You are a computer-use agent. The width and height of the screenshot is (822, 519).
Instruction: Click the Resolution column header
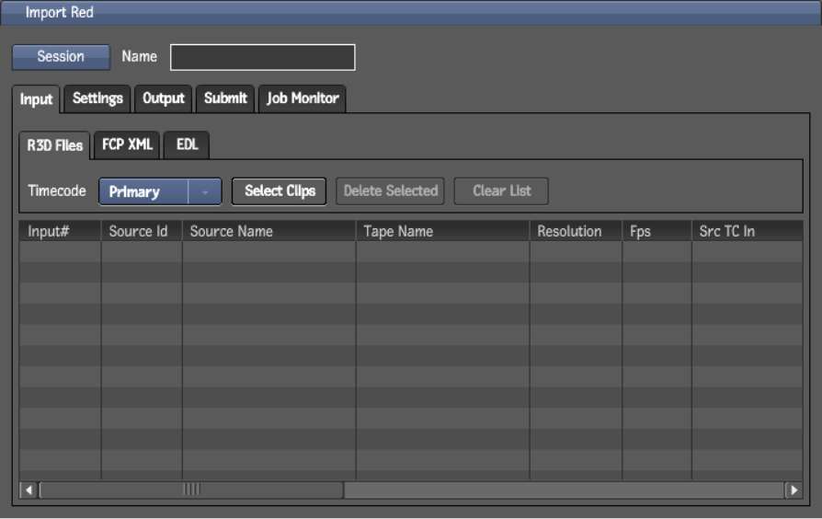(x=575, y=231)
